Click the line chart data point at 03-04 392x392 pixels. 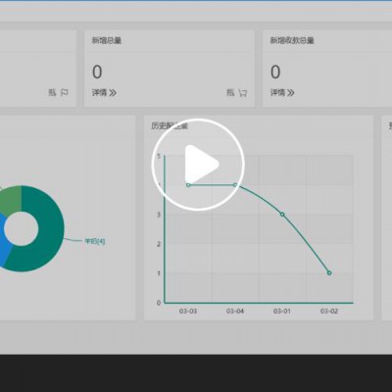(235, 185)
